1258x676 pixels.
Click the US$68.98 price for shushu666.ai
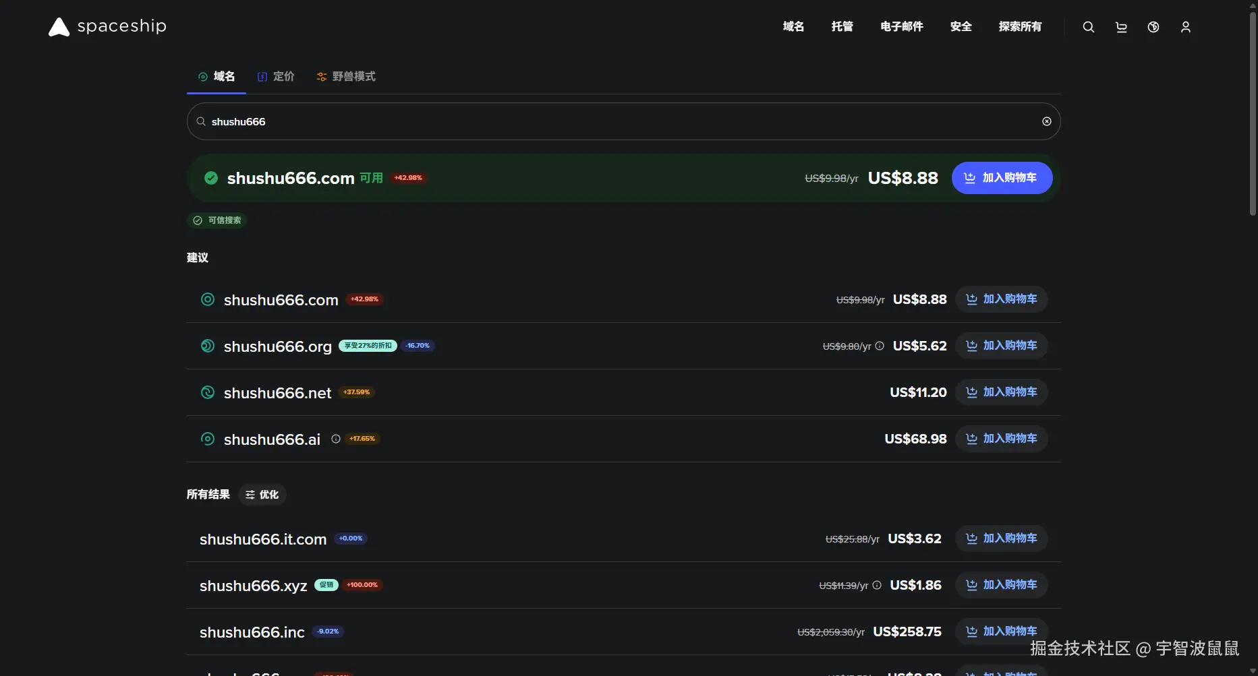915,439
